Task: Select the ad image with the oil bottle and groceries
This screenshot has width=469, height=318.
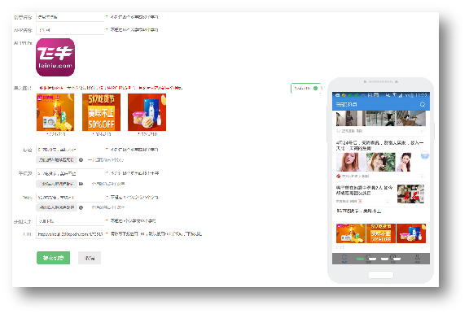Action: (55, 112)
